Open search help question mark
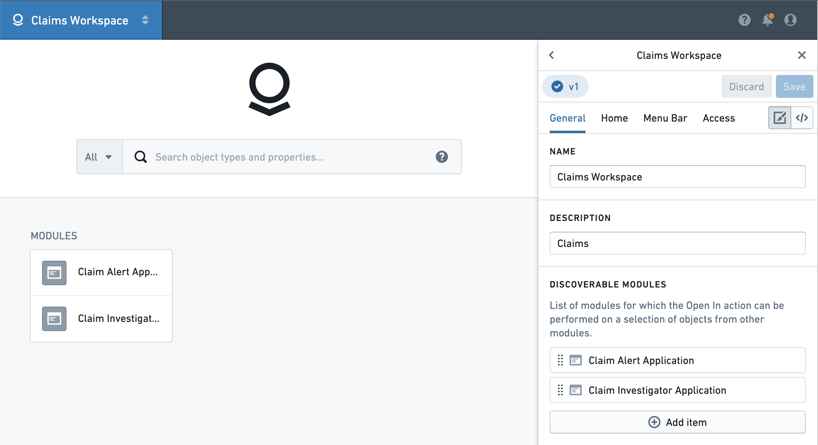 pos(442,157)
